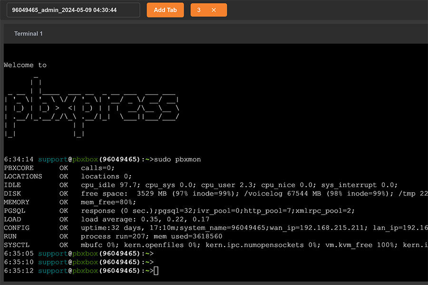Click the DISK free space row
428x285 pixels.
pyautogui.click(x=143, y=193)
